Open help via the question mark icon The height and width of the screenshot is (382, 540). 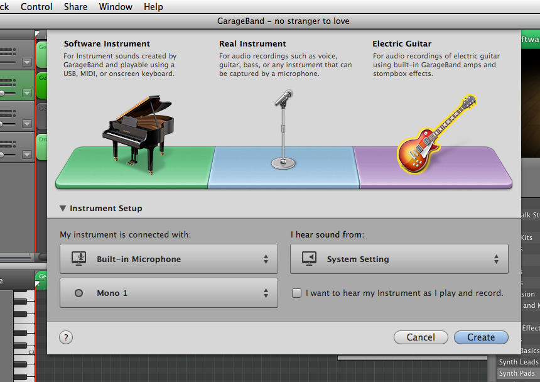pyautogui.click(x=66, y=337)
